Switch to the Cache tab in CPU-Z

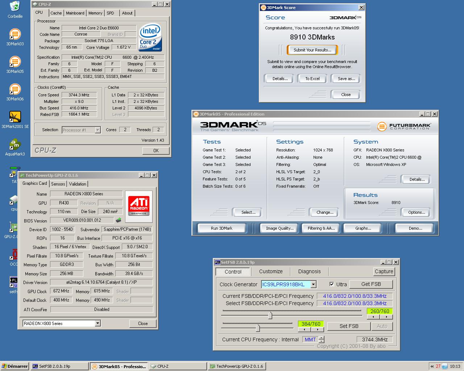(56, 13)
